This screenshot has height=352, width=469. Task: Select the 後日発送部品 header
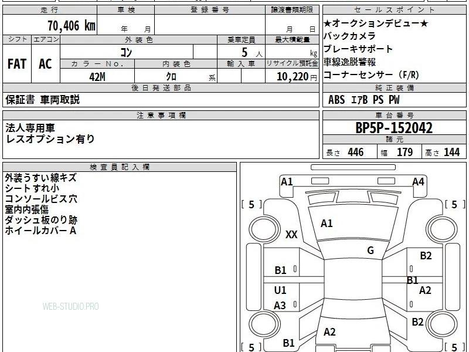[161, 87]
